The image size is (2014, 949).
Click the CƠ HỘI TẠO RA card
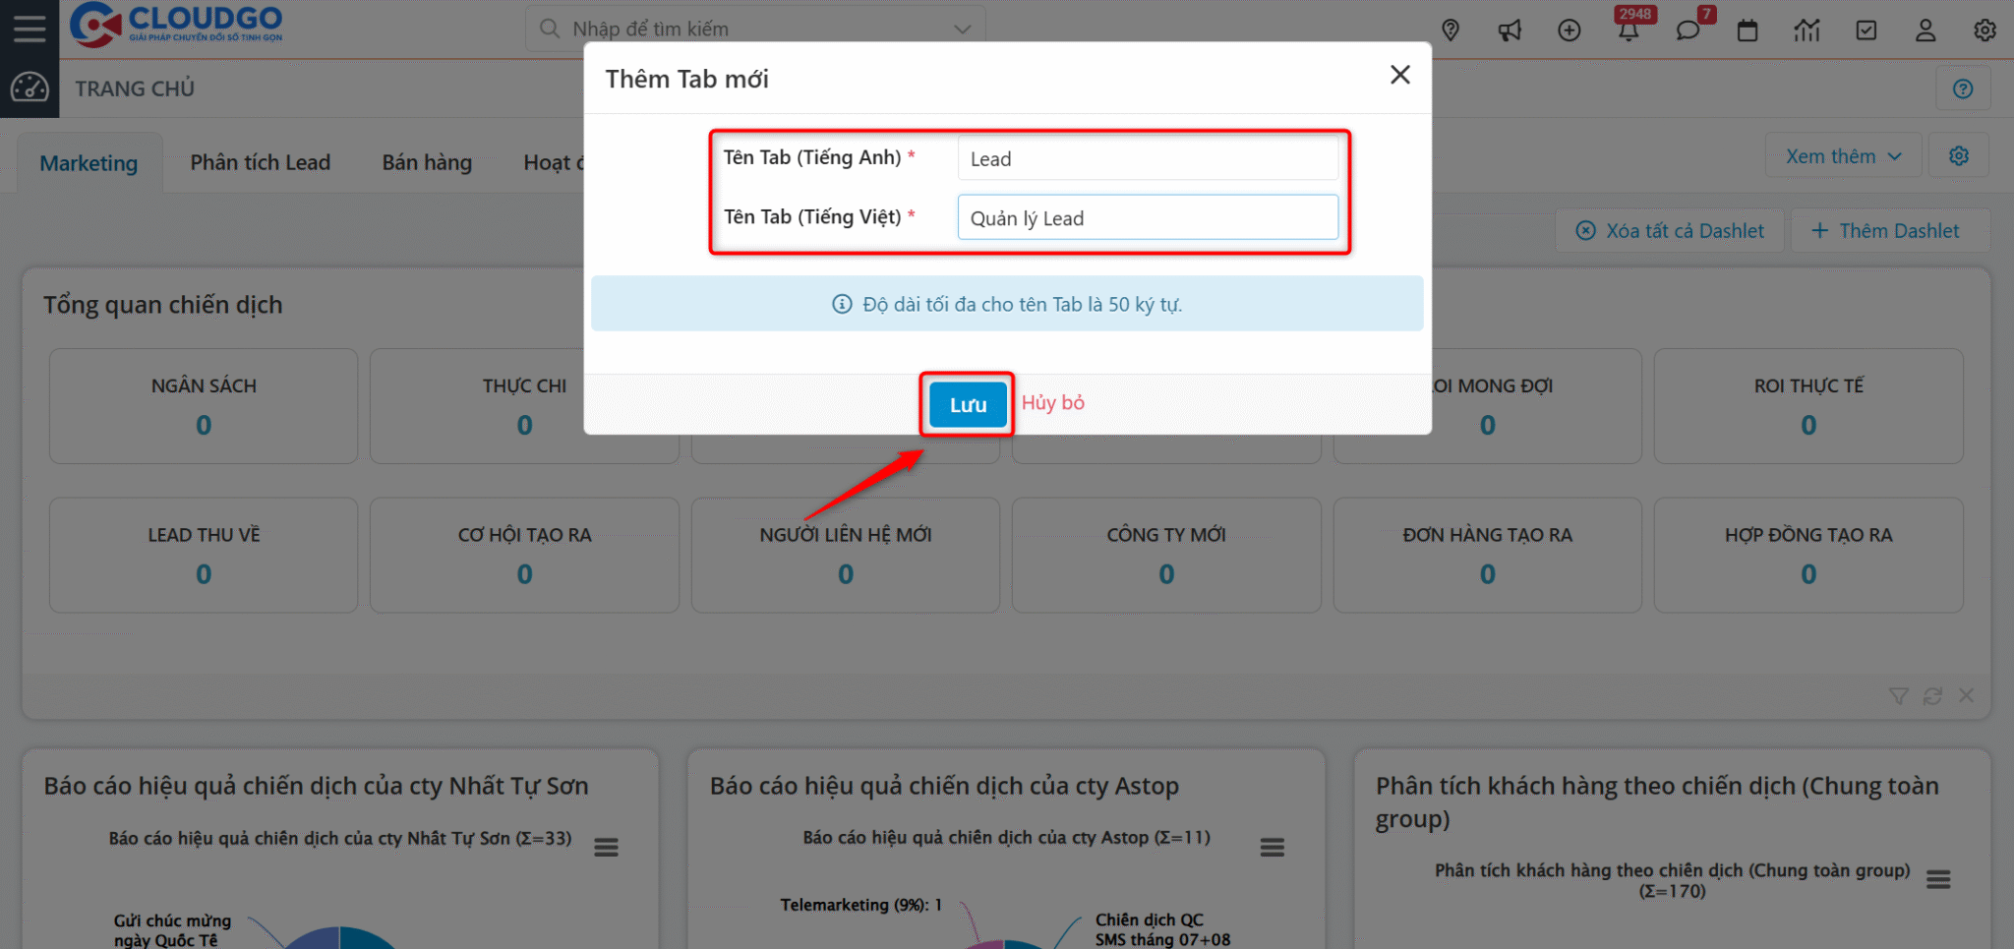pyautogui.click(x=524, y=556)
